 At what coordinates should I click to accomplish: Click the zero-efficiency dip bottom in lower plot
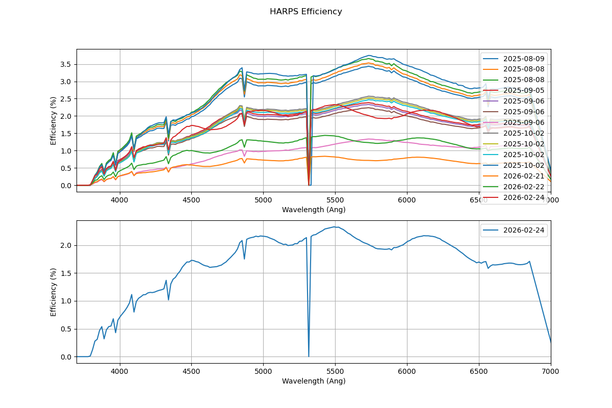(309, 356)
